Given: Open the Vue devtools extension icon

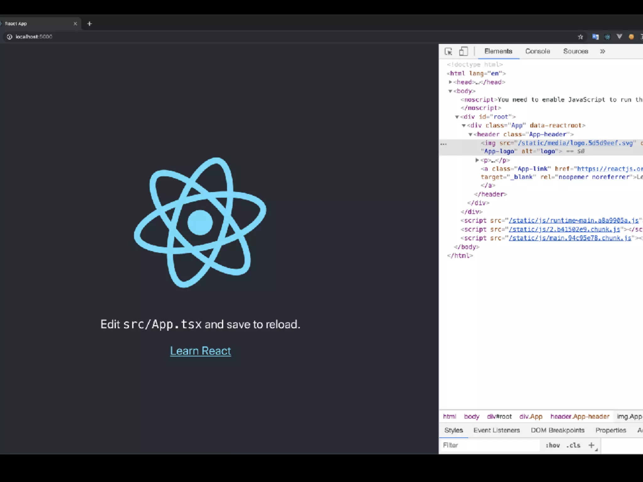Looking at the screenshot, I should (x=619, y=37).
